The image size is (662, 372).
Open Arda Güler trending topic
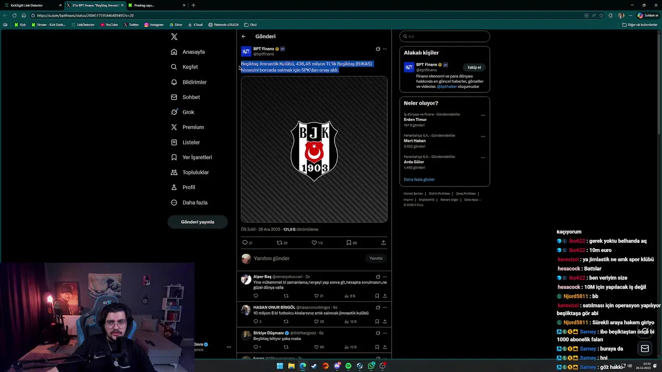(415, 162)
